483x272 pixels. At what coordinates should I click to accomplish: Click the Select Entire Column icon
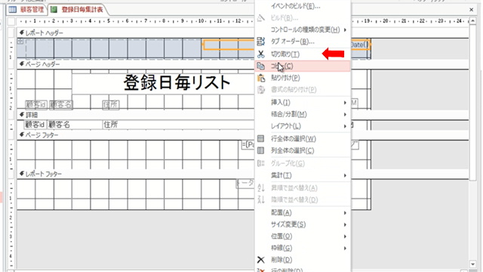[261, 150]
